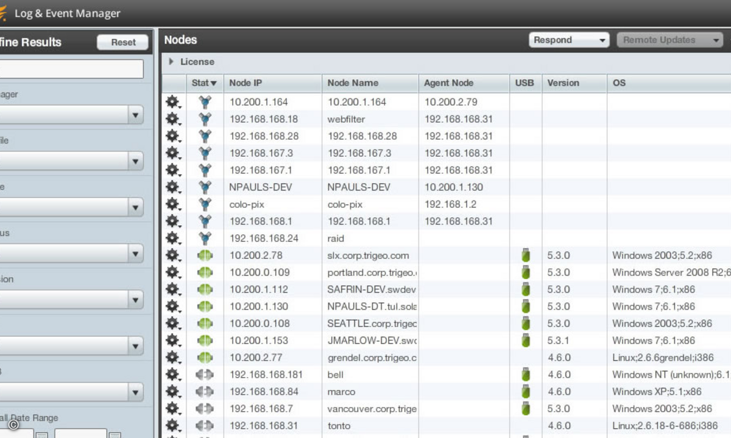Select the 'webfilter' node name cell
The height and width of the screenshot is (438, 731).
(347, 119)
